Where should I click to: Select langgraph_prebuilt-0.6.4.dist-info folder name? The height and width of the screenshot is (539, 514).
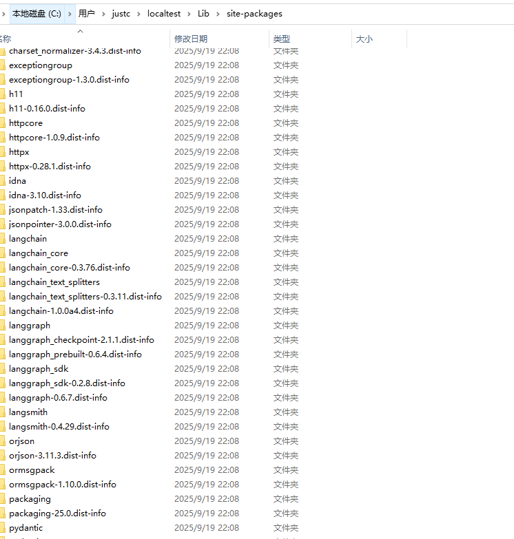75,354
